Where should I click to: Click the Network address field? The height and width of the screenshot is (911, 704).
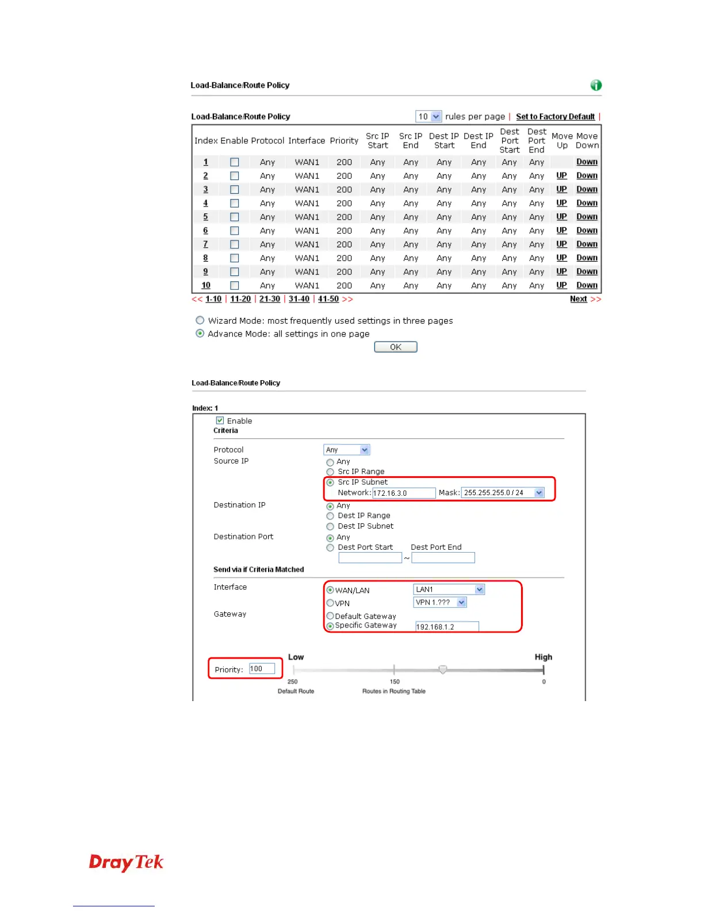[x=404, y=493]
